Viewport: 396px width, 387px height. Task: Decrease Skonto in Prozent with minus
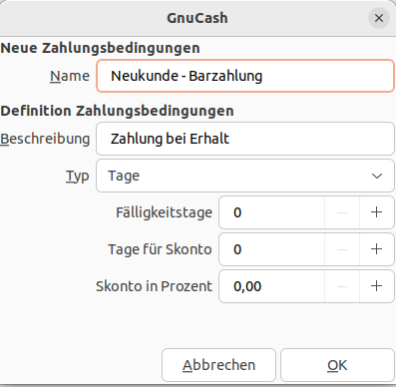342,286
